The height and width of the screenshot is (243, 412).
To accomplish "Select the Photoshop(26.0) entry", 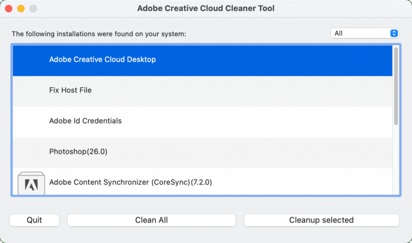I will point(202,153).
